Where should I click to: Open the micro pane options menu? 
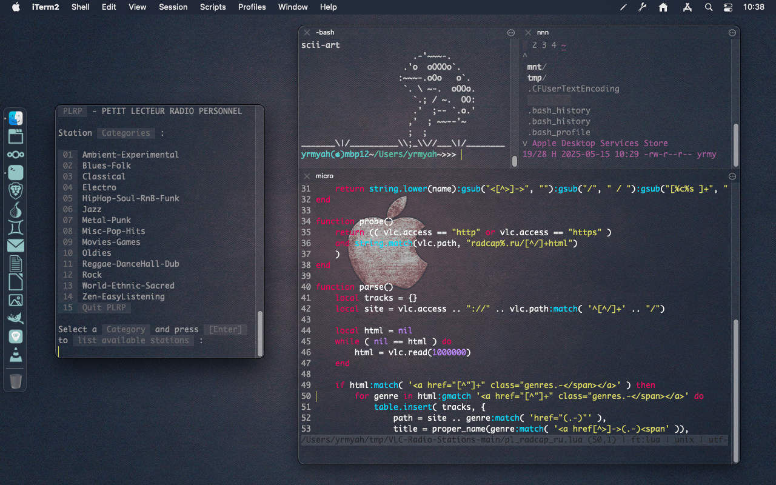pos(732,176)
